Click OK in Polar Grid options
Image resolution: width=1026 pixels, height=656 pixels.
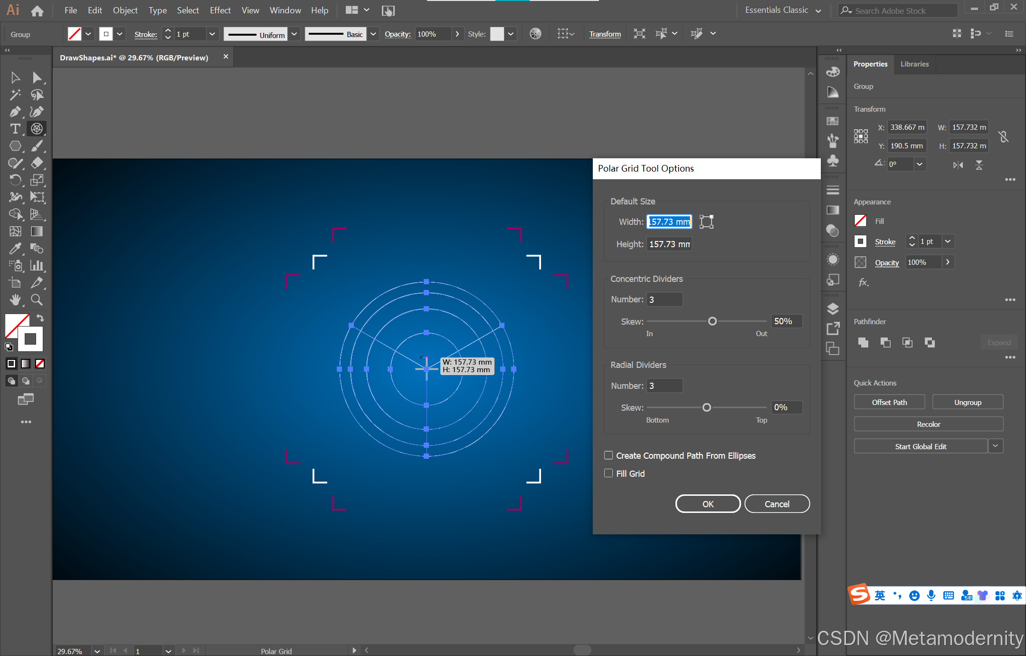point(708,504)
